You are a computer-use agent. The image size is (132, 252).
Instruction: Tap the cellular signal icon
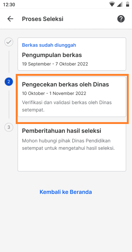click(x=120, y=4)
